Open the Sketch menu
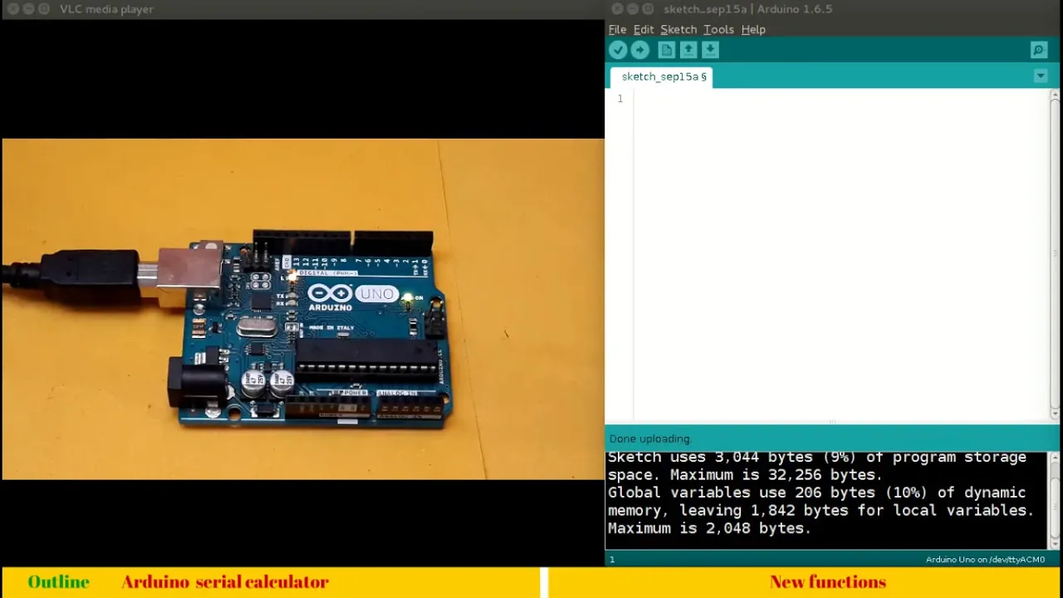Screen dimensions: 1063x598 coord(678,29)
